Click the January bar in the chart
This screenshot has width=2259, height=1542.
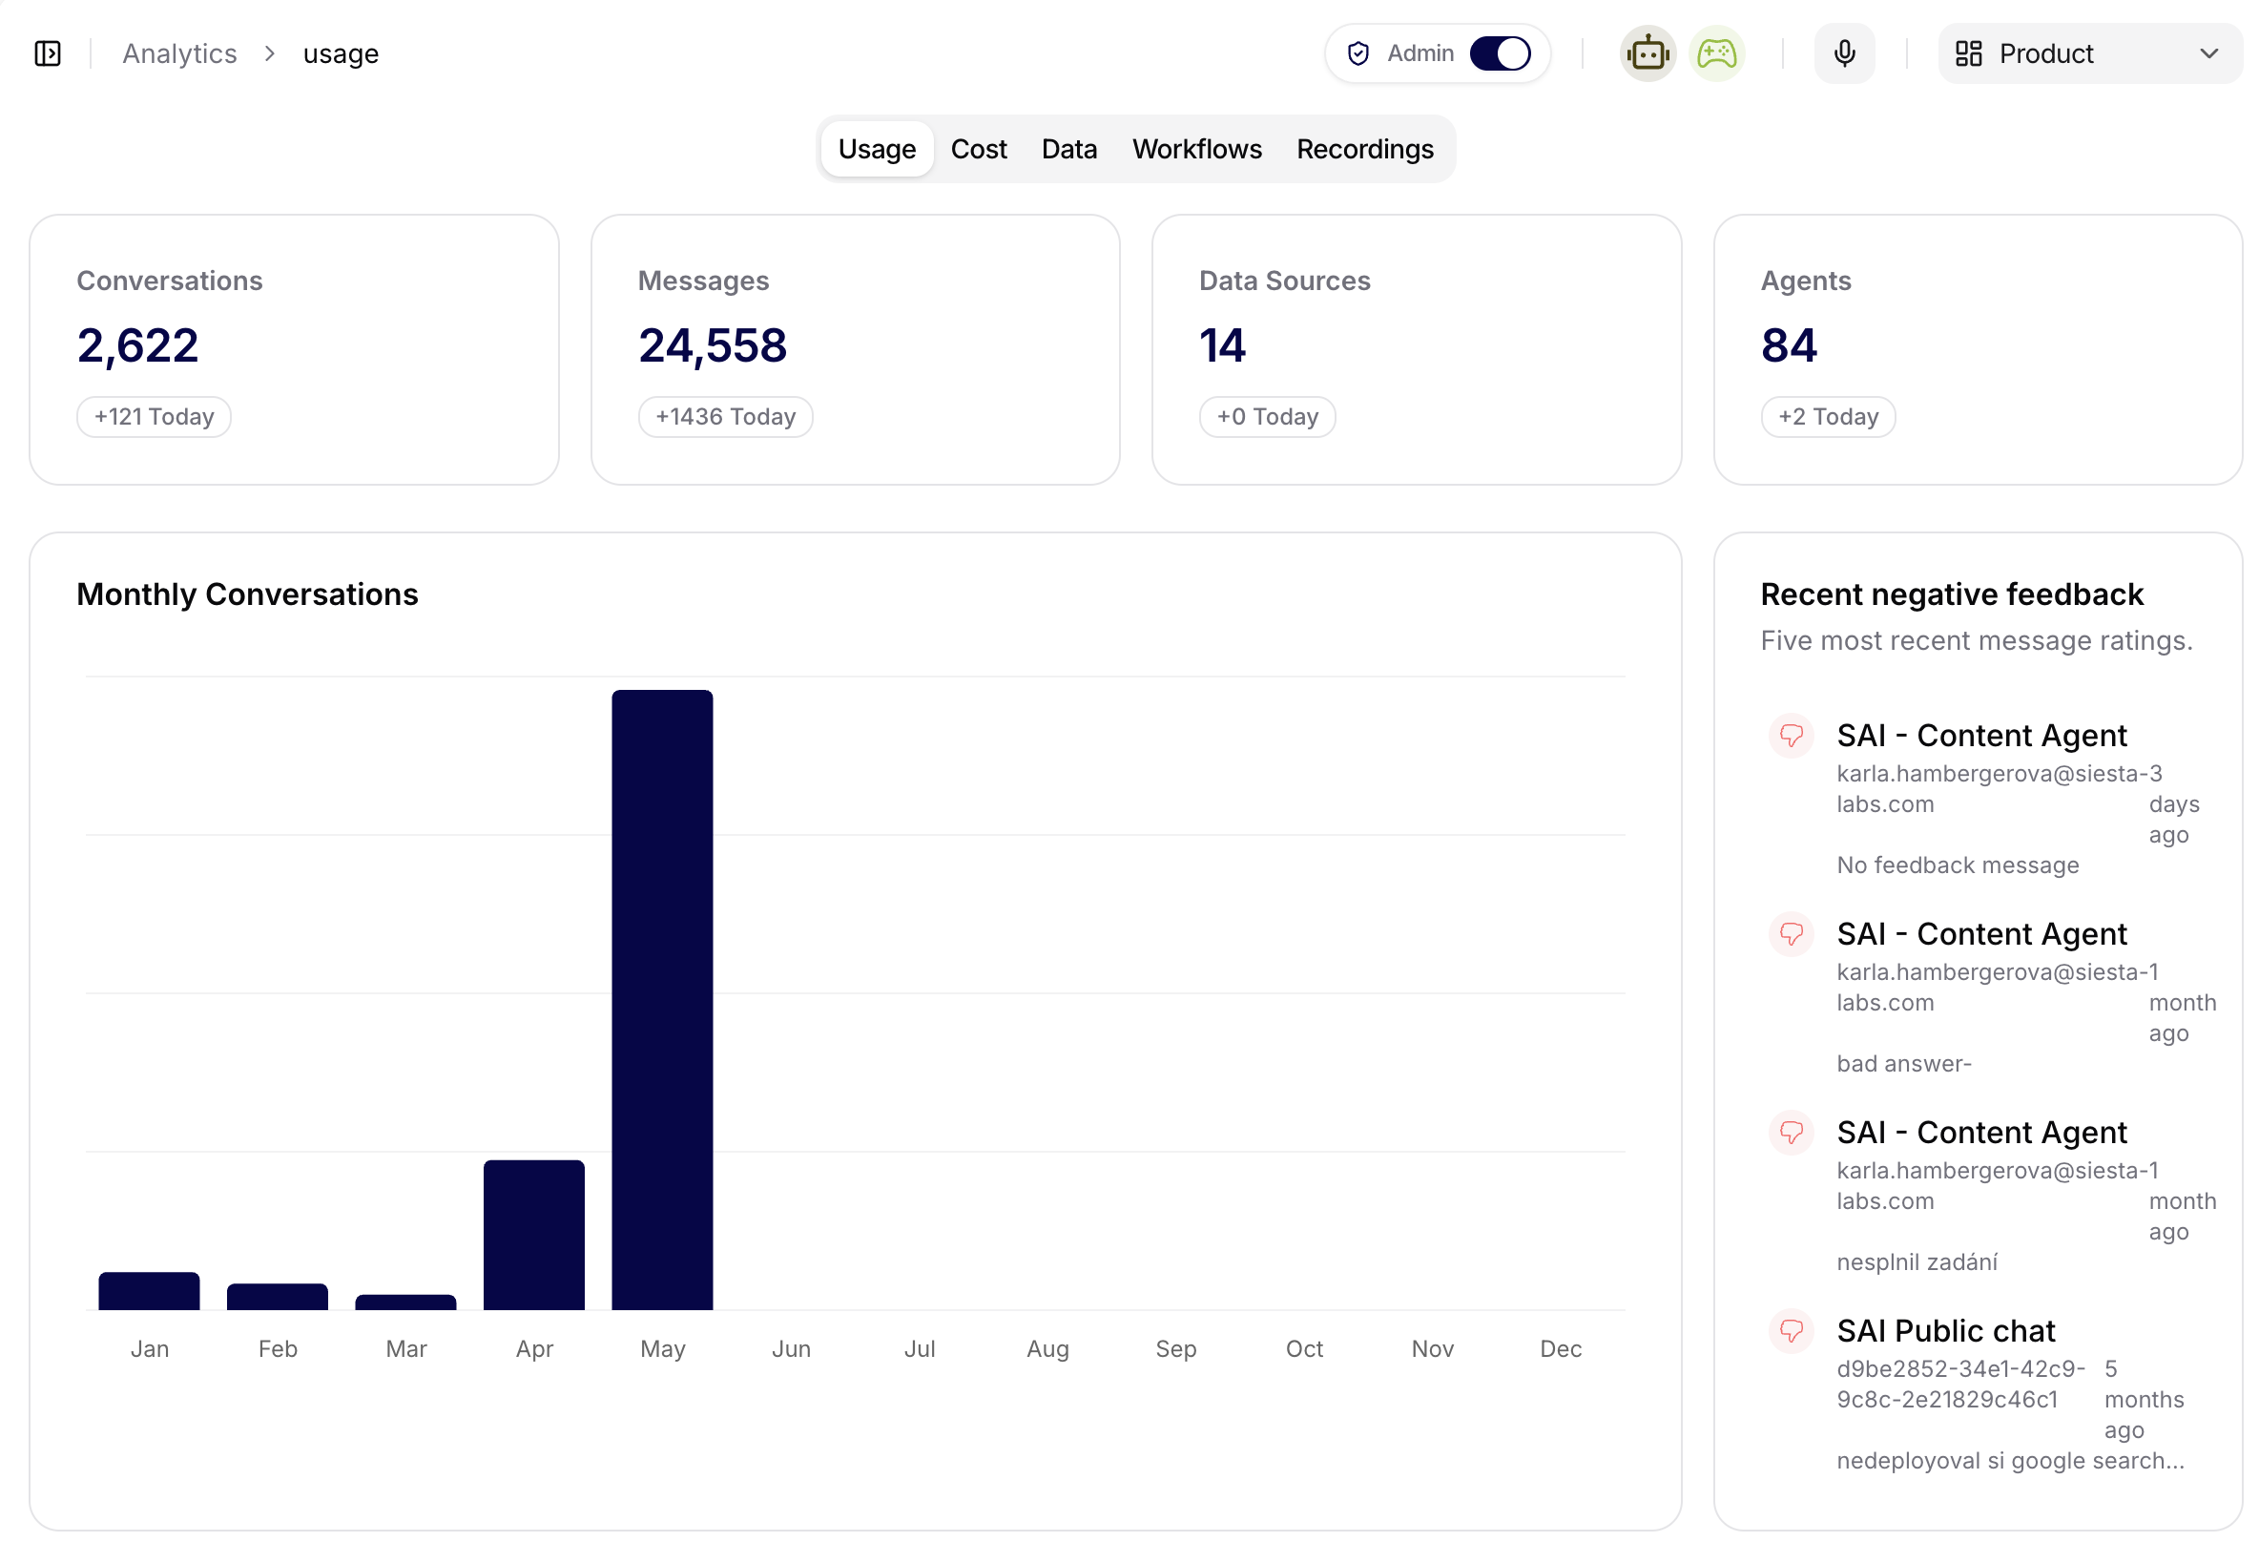click(149, 1291)
